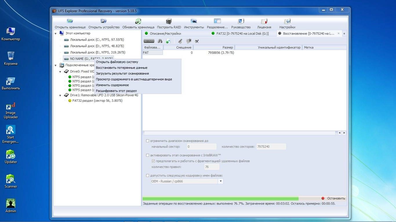Click the Построить RAID toolbar icon
The image size is (396, 222).
pyautogui.click(x=169, y=21)
